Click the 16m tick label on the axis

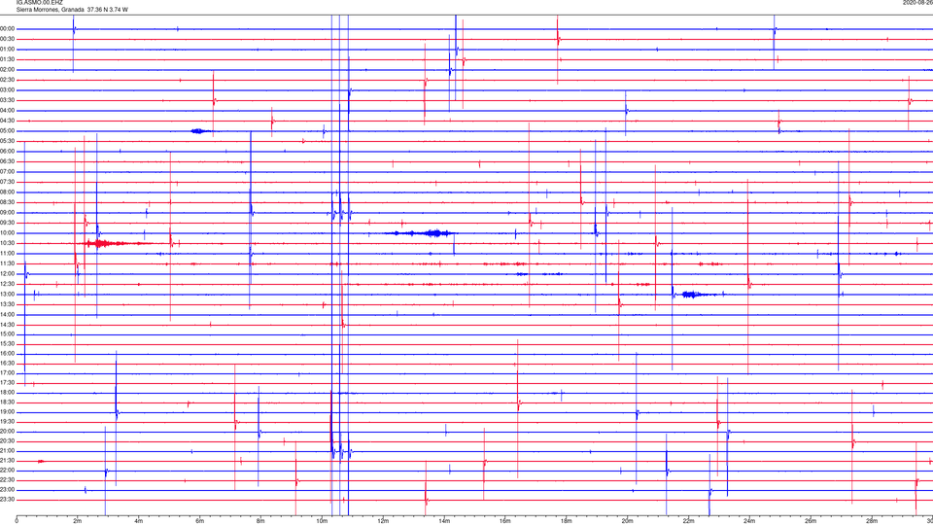click(x=505, y=521)
